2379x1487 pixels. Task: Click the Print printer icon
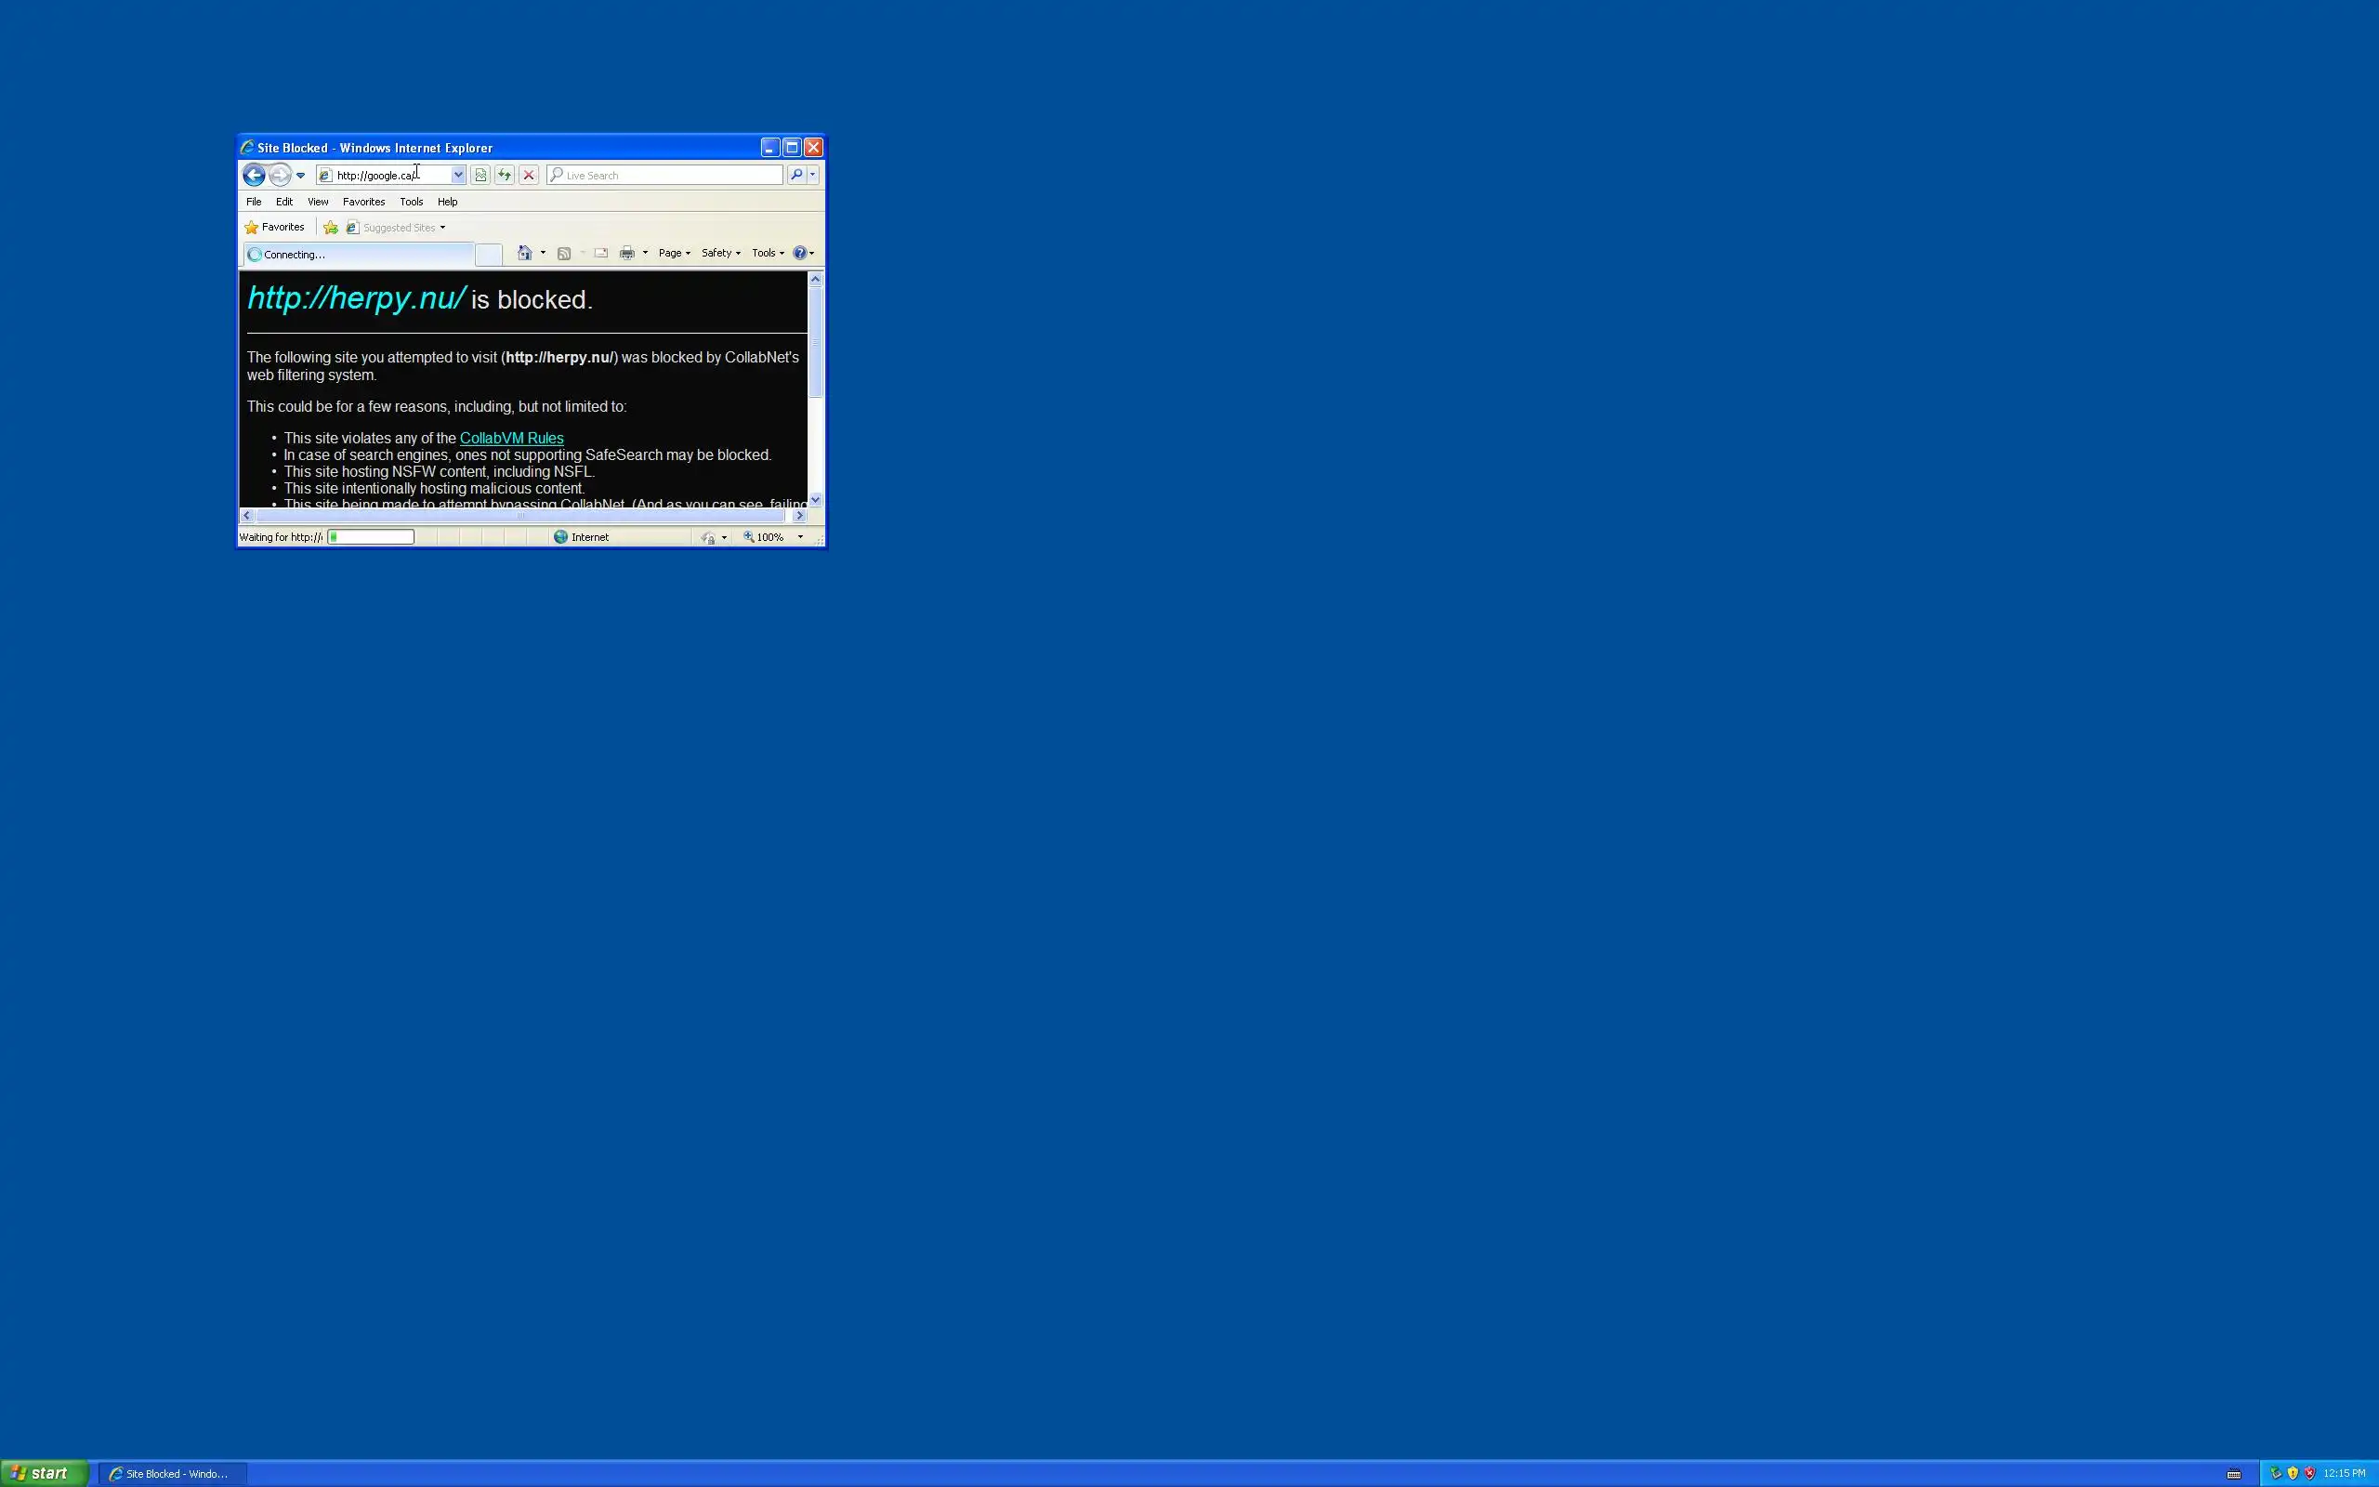click(627, 254)
